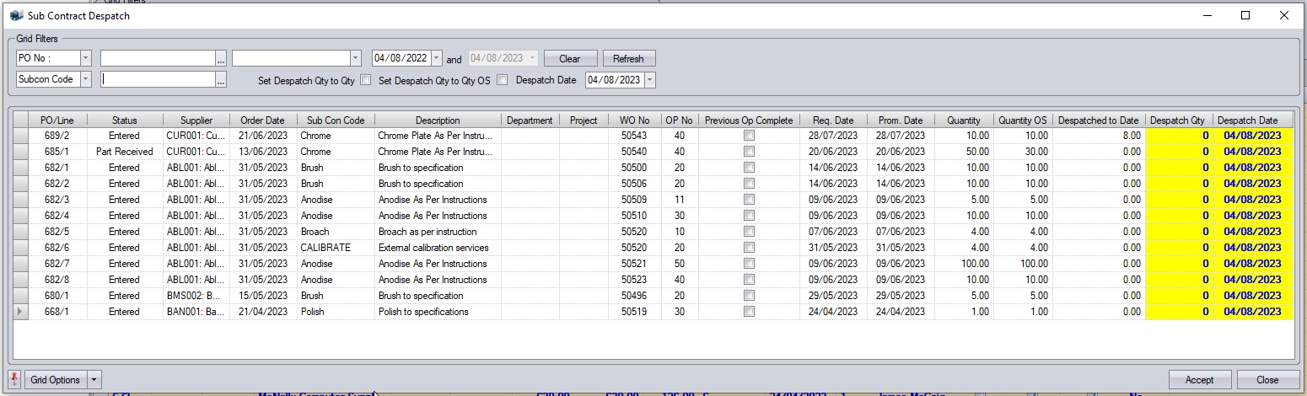This screenshot has height=396, width=1307.
Task: Check Previous Op Complete for PO 689/2
Action: click(749, 136)
